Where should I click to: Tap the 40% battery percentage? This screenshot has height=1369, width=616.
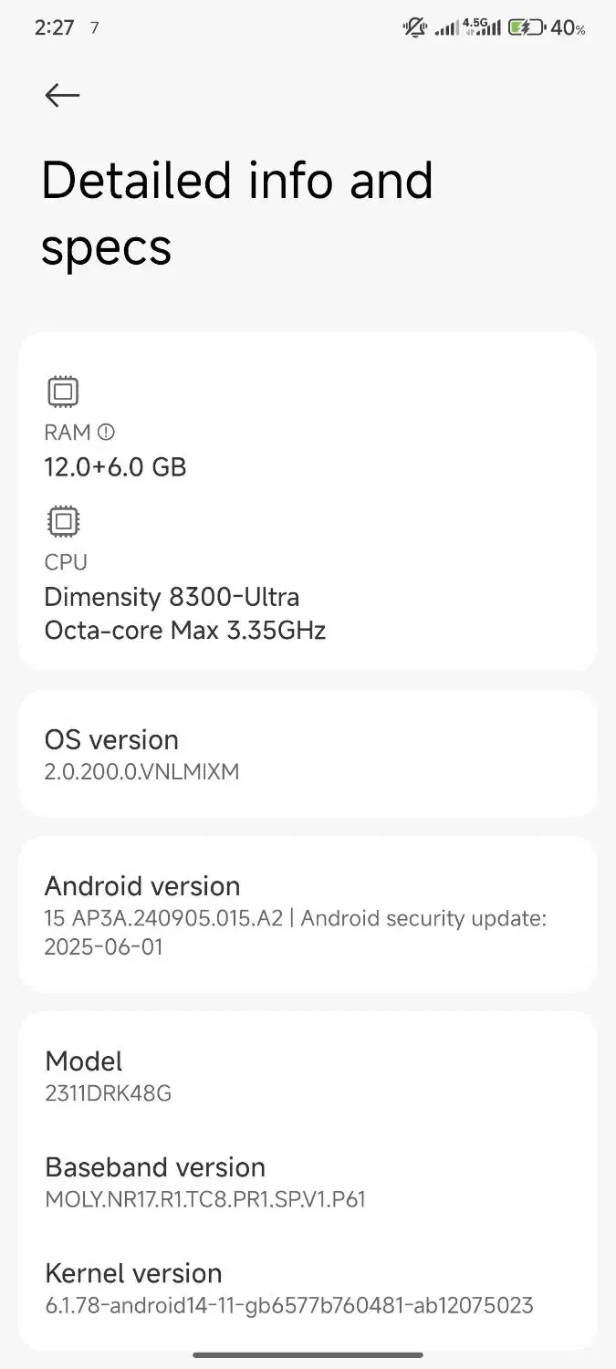568,28
